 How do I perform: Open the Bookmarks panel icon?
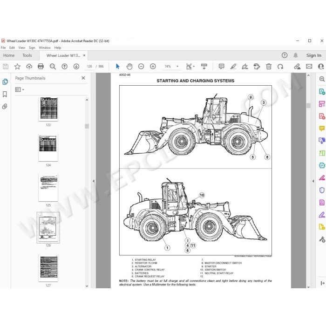tap(5, 94)
